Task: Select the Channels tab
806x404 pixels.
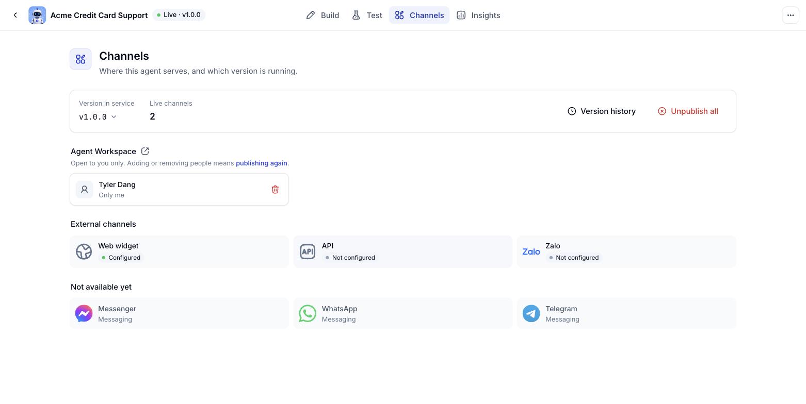Action: (419, 15)
